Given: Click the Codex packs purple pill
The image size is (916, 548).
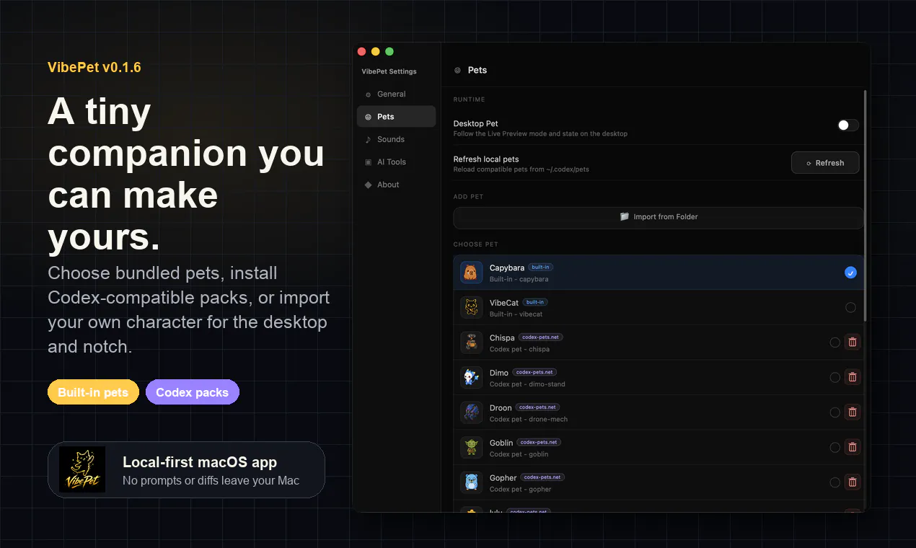Looking at the screenshot, I should pyautogui.click(x=192, y=392).
